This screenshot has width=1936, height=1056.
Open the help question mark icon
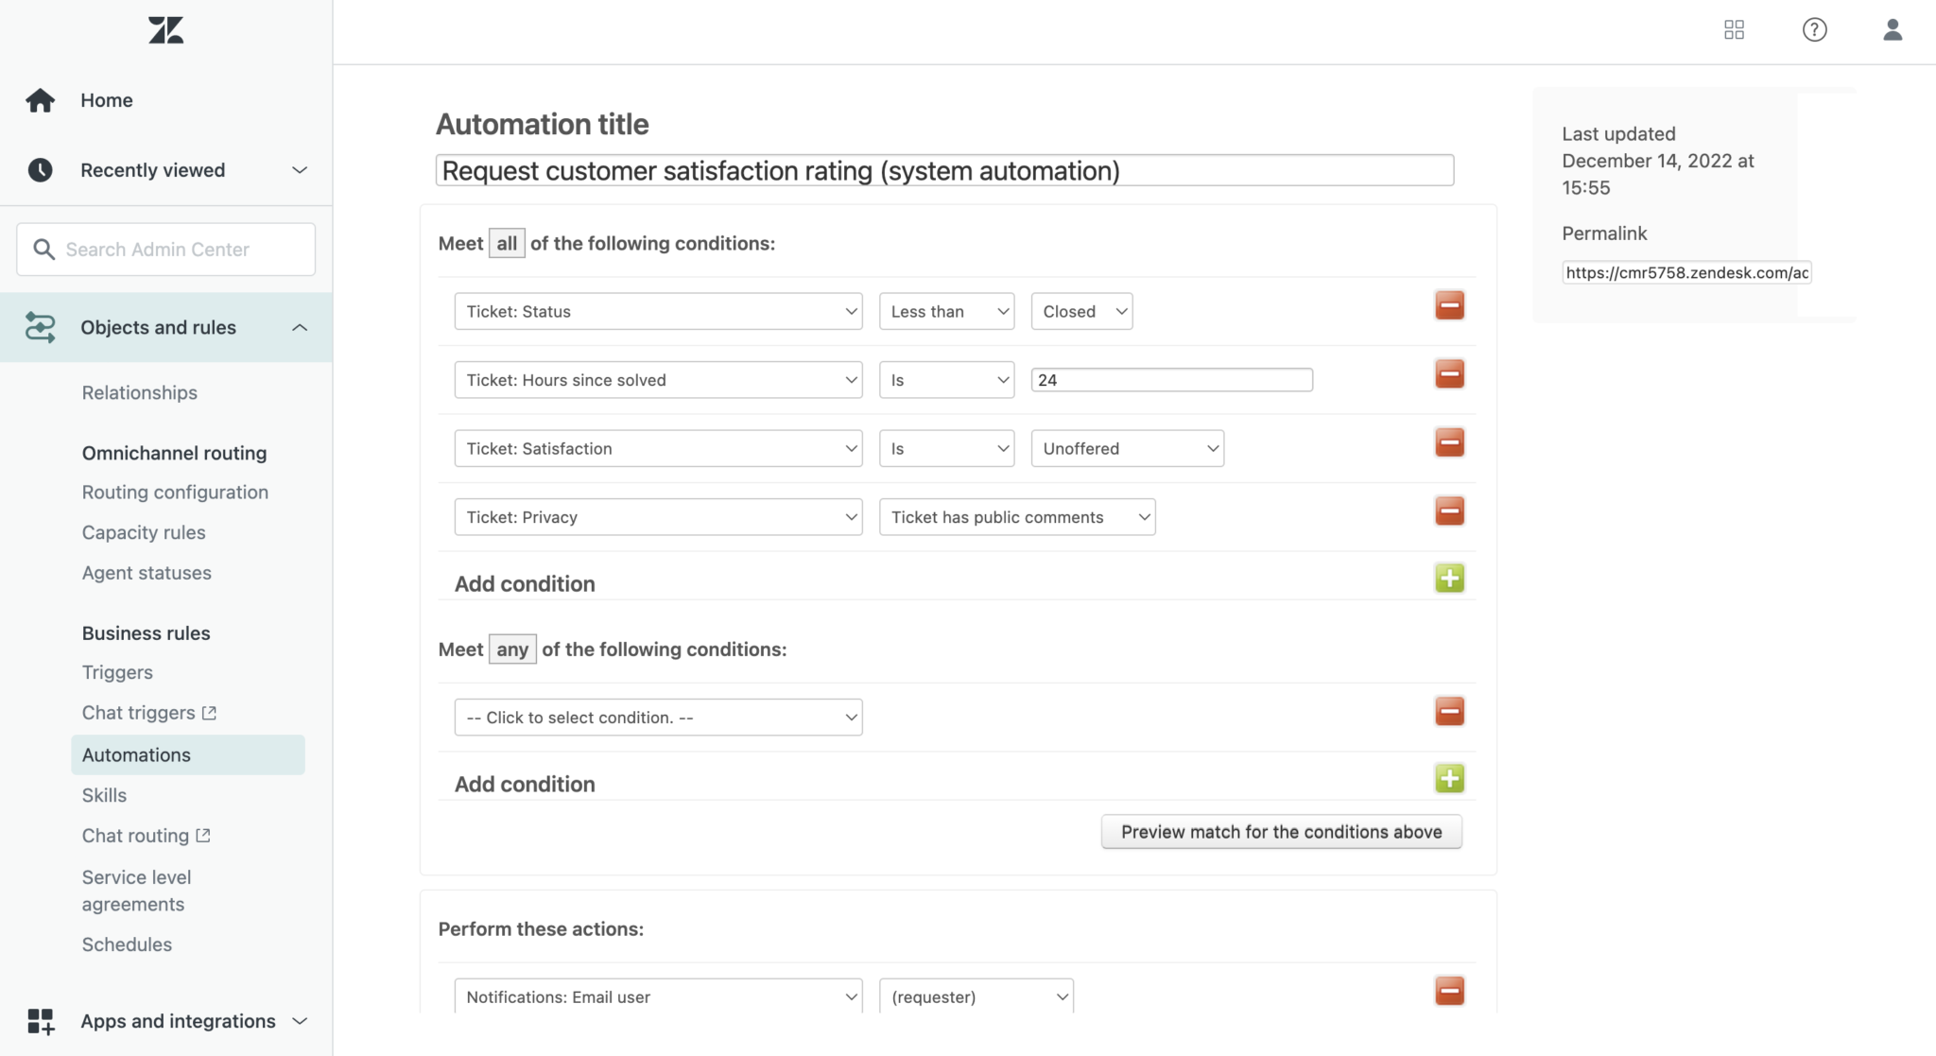[1814, 29]
